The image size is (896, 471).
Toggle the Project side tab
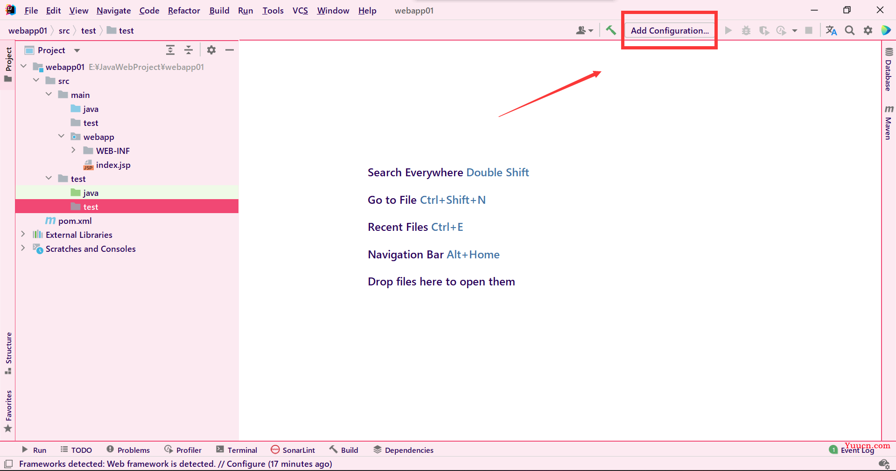pyautogui.click(x=8, y=64)
